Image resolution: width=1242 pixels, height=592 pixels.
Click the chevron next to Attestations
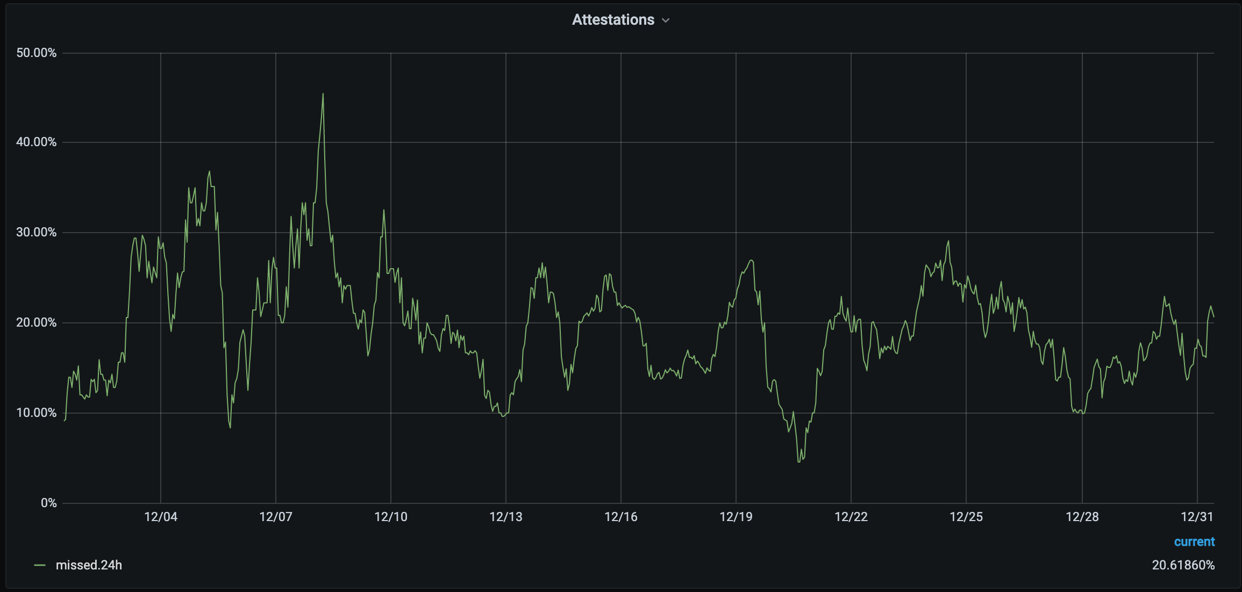666,20
